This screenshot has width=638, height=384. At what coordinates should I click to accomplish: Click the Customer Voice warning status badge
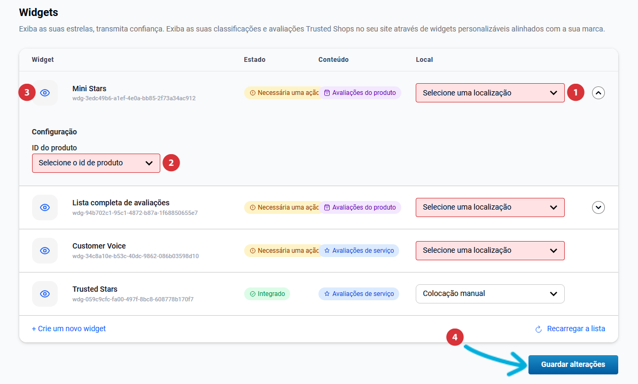tap(282, 251)
